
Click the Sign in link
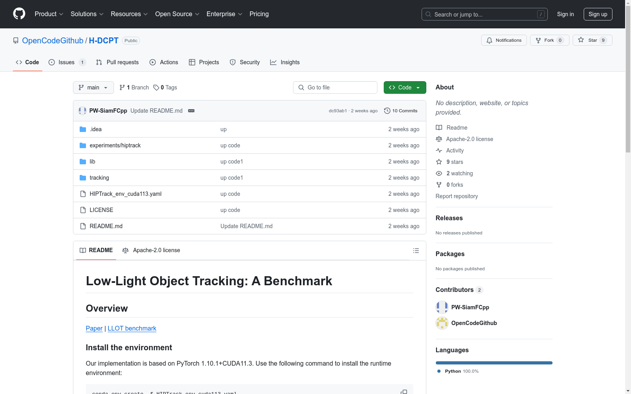[x=565, y=14]
